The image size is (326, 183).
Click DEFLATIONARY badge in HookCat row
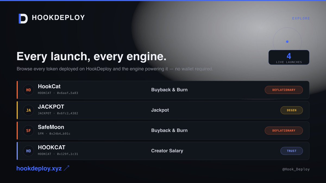click(x=284, y=90)
